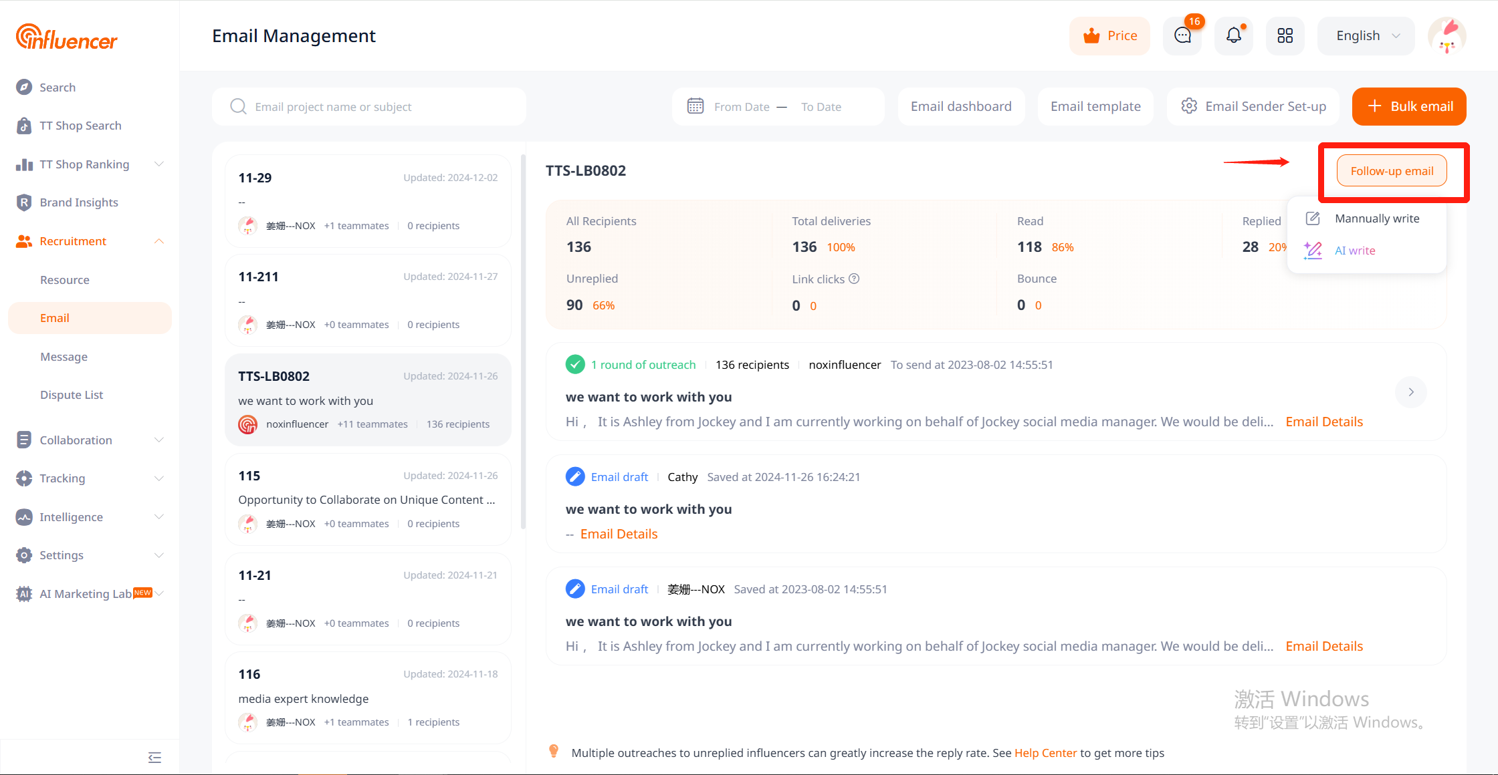Click the Link clicks help question icon
Screen dimensions: 1498x775
pos(854,279)
